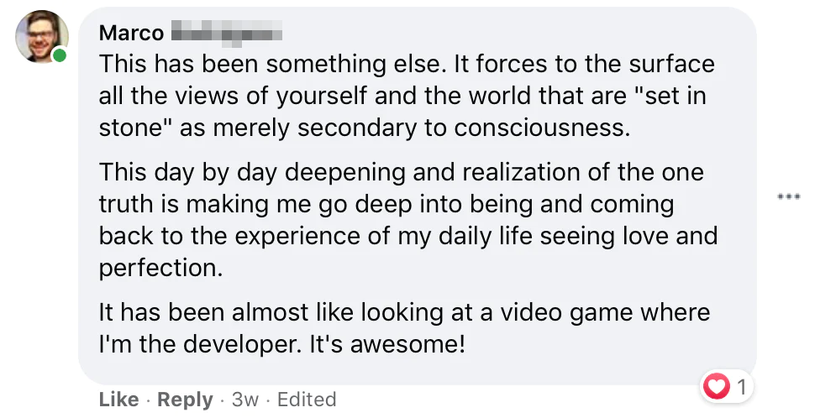Show edit history via Edited label

[x=307, y=400]
